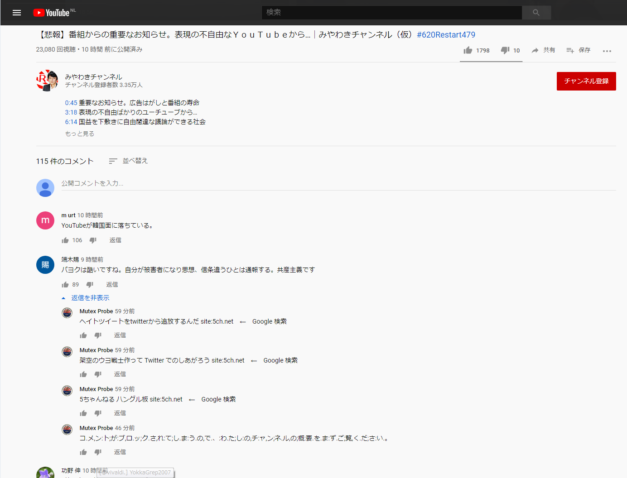Jump to timestamp 3:18 in description
627x478 pixels.
(x=71, y=112)
